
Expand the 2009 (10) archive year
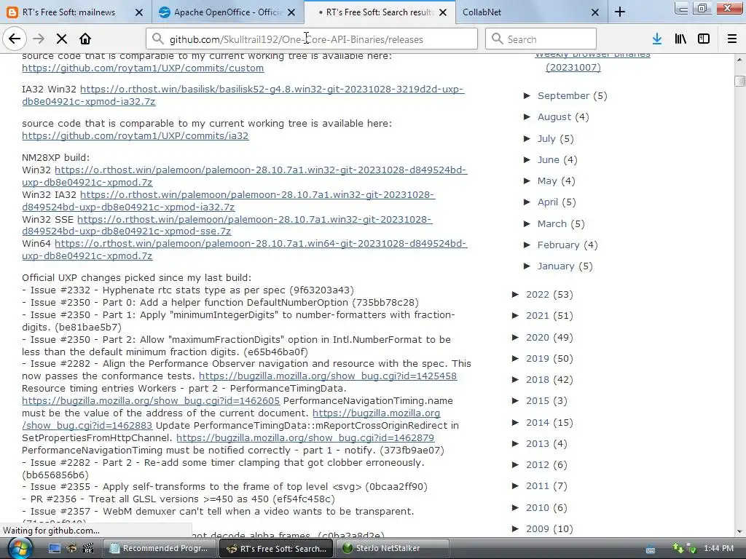tap(515, 528)
